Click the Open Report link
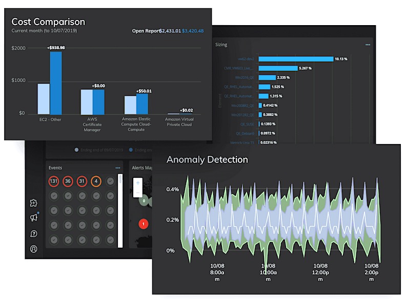 pos(145,31)
